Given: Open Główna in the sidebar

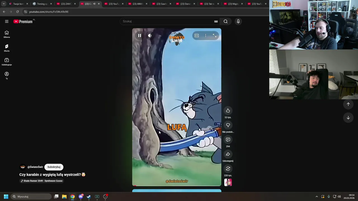Looking at the screenshot, I should click(x=7, y=34).
